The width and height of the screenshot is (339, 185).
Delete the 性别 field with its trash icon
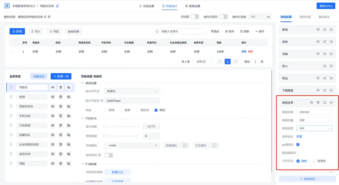point(61,97)
